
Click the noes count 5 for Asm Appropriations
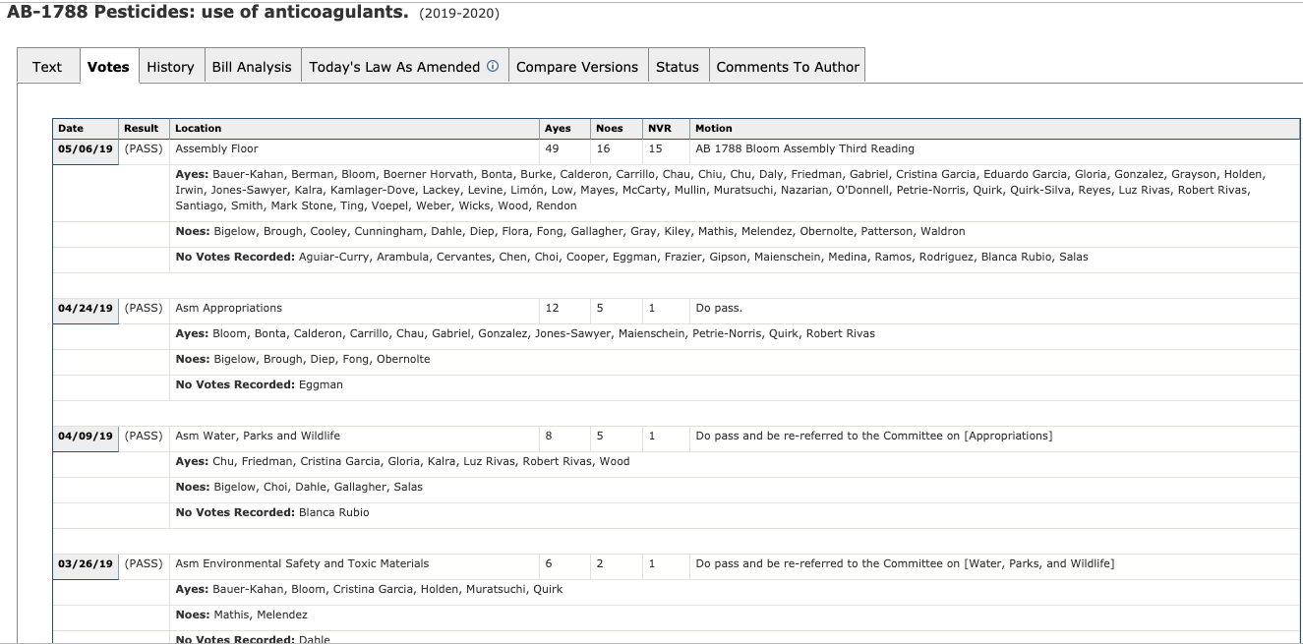point(600,309)
